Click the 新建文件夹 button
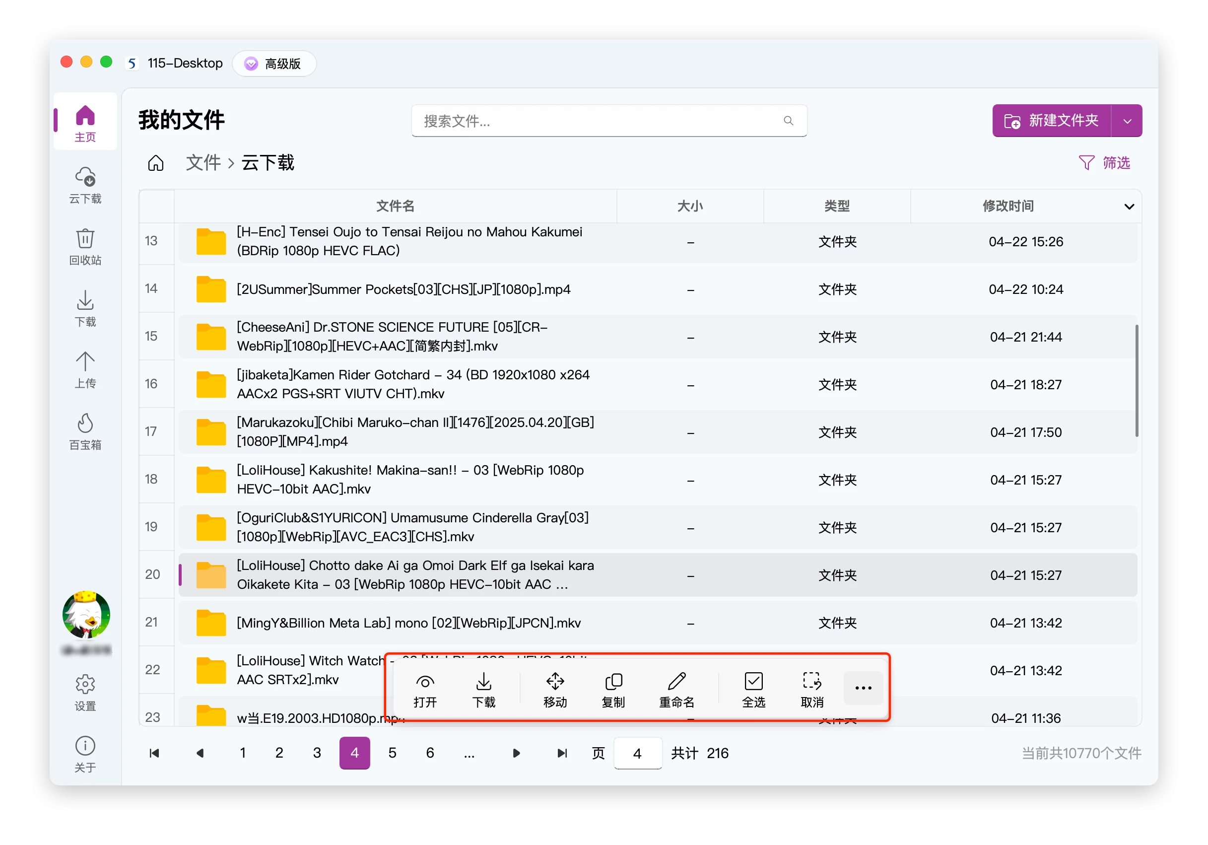The image size is (1208, 845). [1051, 121]
